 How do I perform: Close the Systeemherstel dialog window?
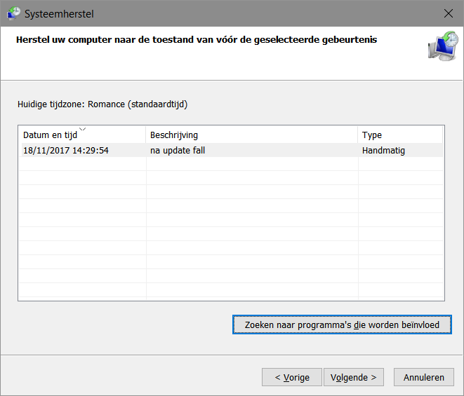click(448, 13)
